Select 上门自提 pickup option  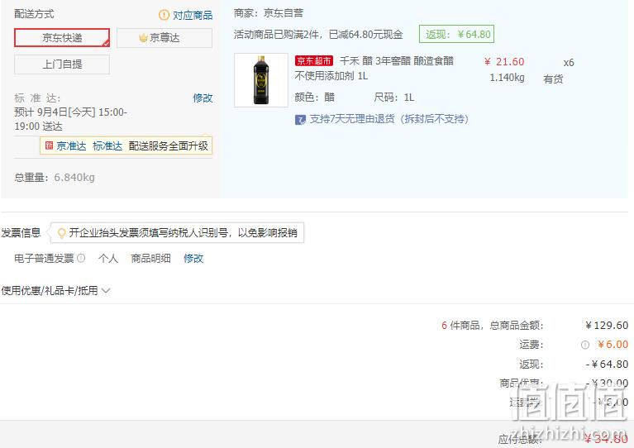click(62, 64)
